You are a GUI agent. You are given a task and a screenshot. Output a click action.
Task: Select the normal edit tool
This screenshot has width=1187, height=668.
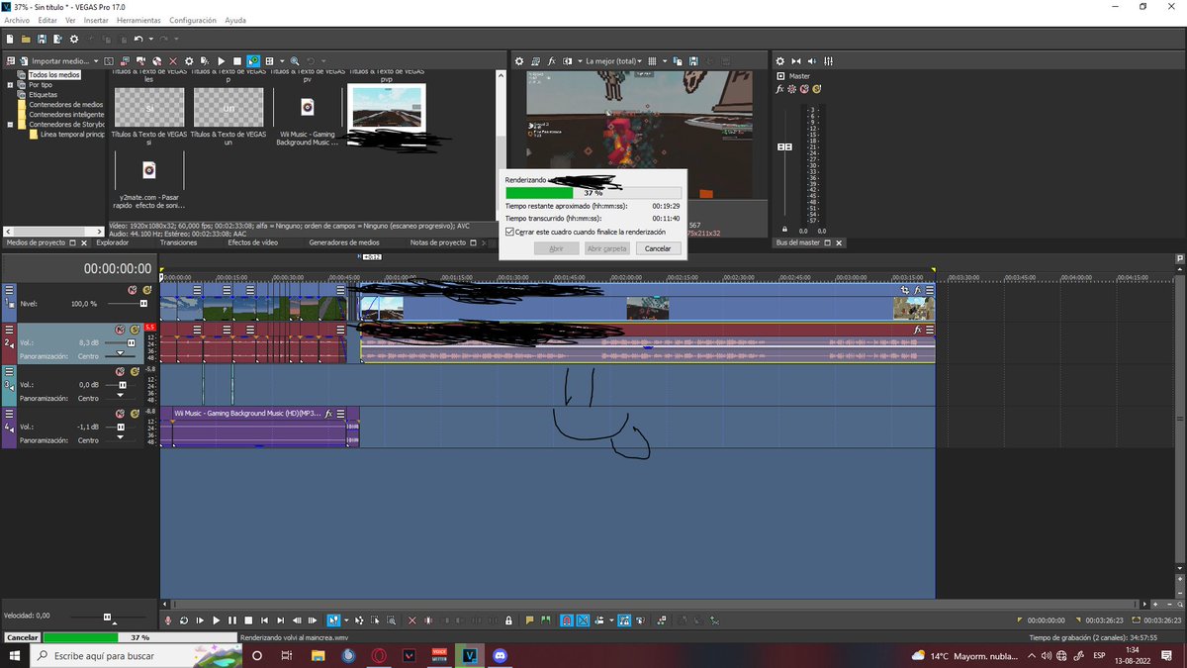335,620
